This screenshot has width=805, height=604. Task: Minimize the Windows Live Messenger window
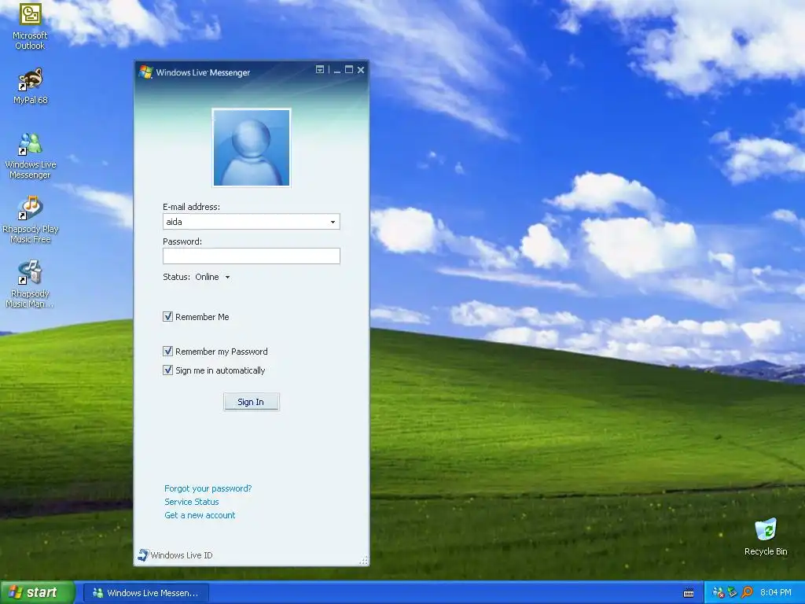coord(337,70)
